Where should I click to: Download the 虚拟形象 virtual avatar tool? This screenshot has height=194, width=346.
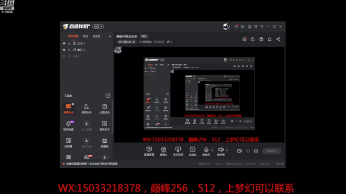pyautogui.click(x=86, y=143)
